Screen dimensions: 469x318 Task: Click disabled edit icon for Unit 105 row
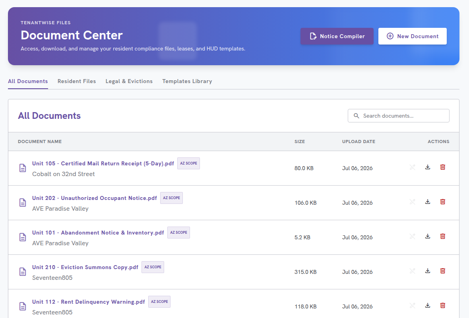(x=413, y=167)
